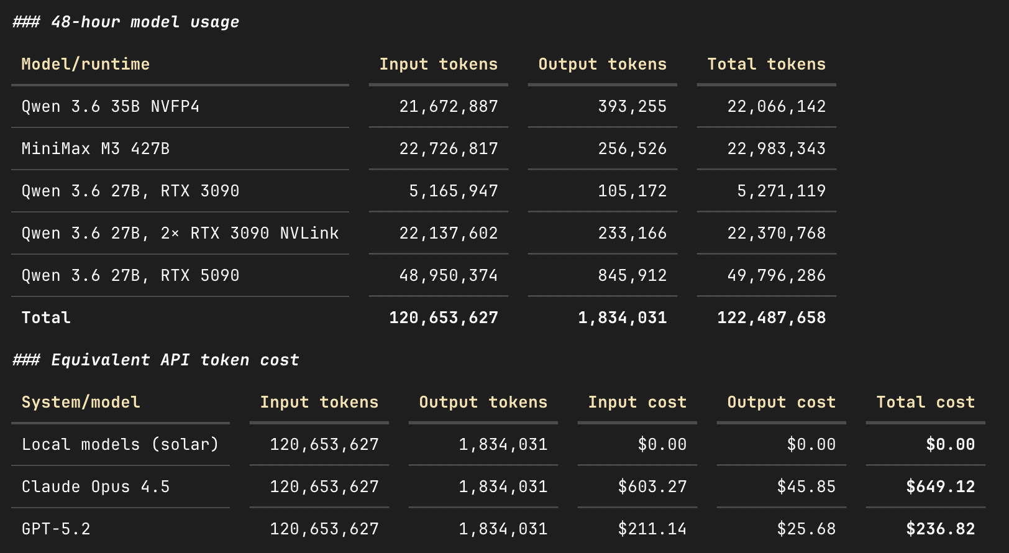
Task: Click the "Qwen 3.6 27B, RTX 5090" label
Action: tap(130, 275)
